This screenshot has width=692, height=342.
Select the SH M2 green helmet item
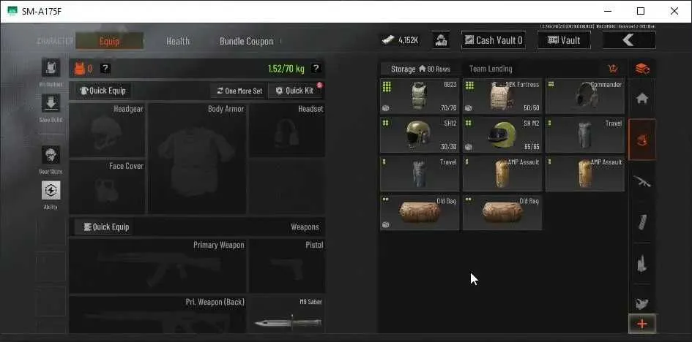[x=502, y=134]
